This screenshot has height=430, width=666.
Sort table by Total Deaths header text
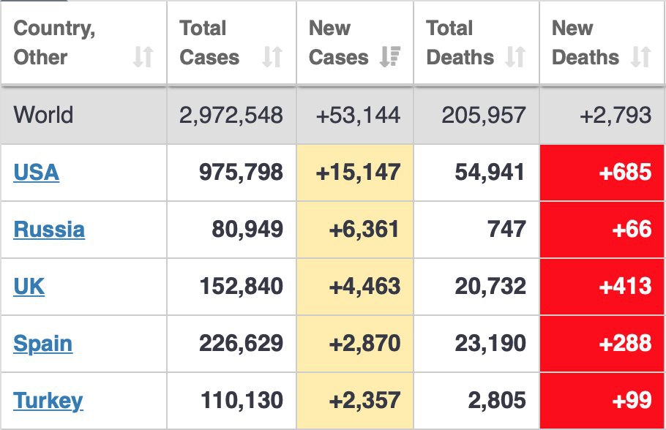pos(460,42)
